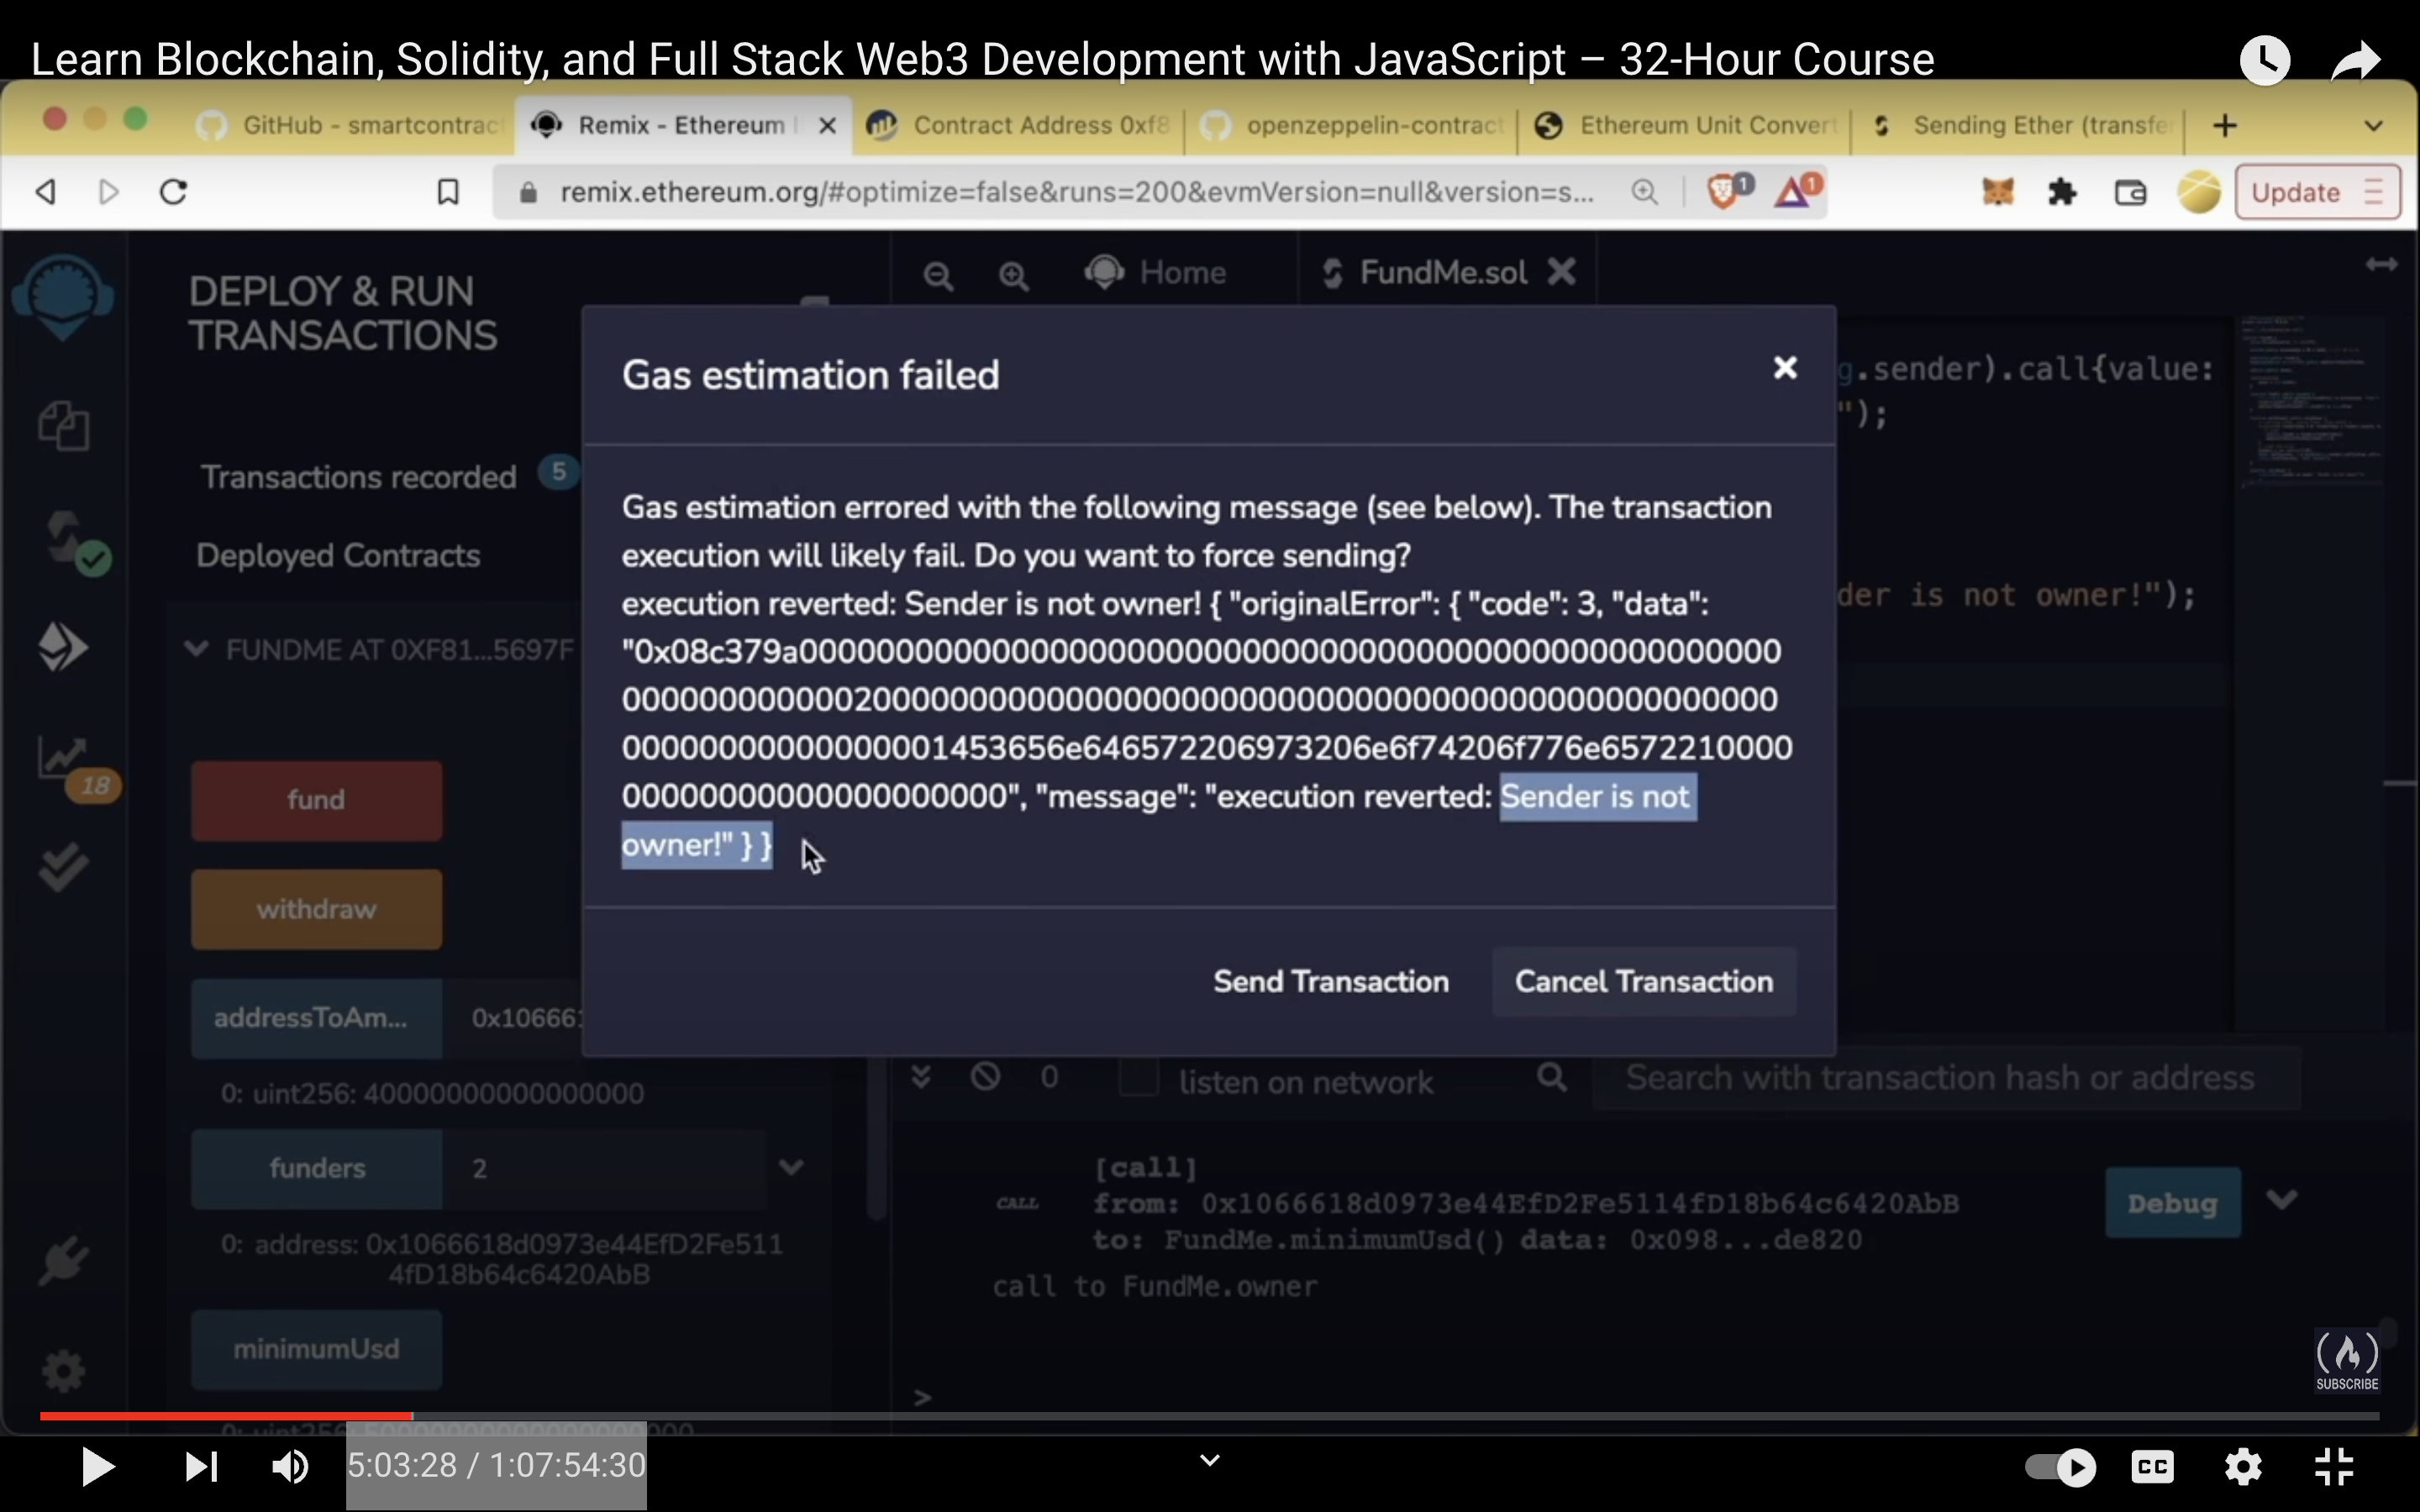Click the zoom out magnifier in editor

click(938, 276)
